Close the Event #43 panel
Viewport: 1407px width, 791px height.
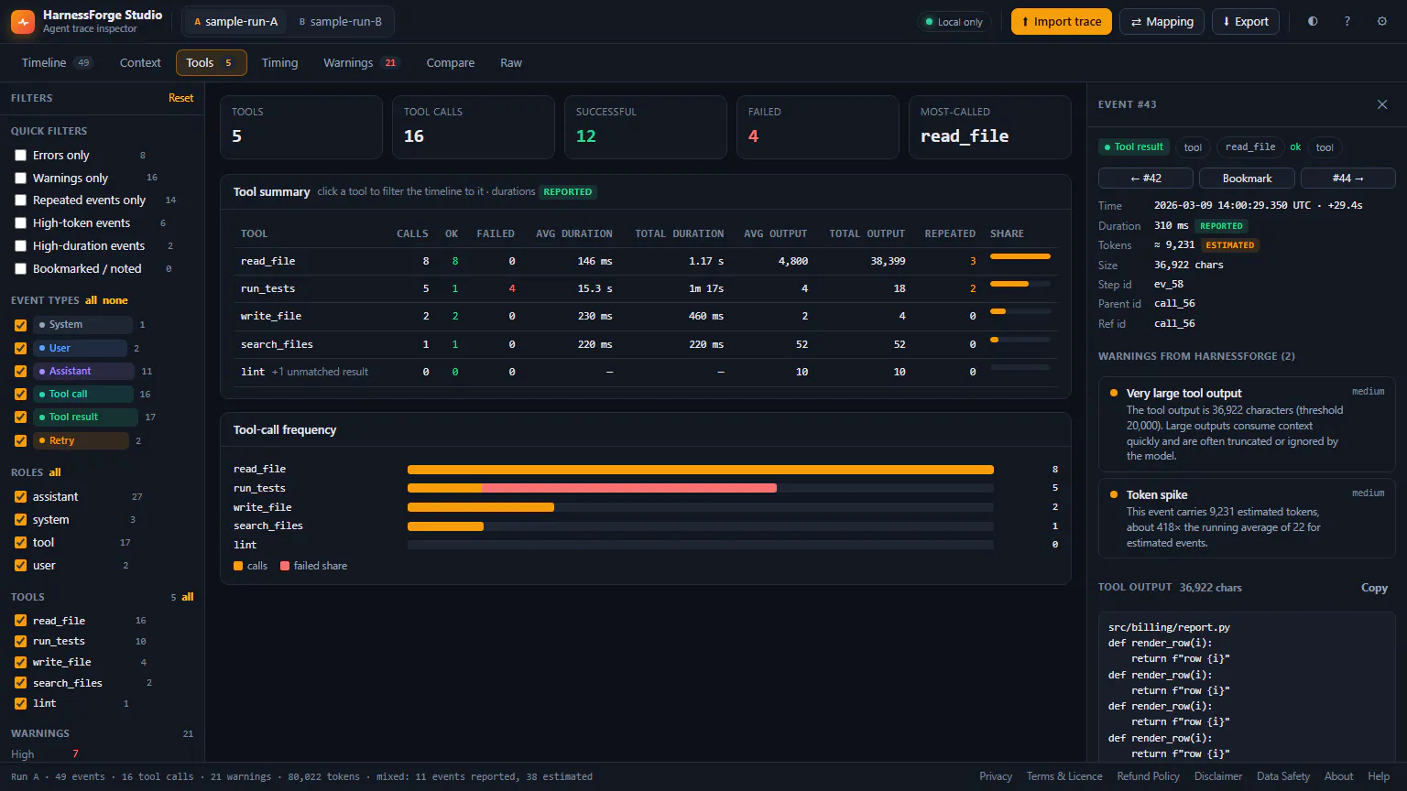click(1382, 104)
